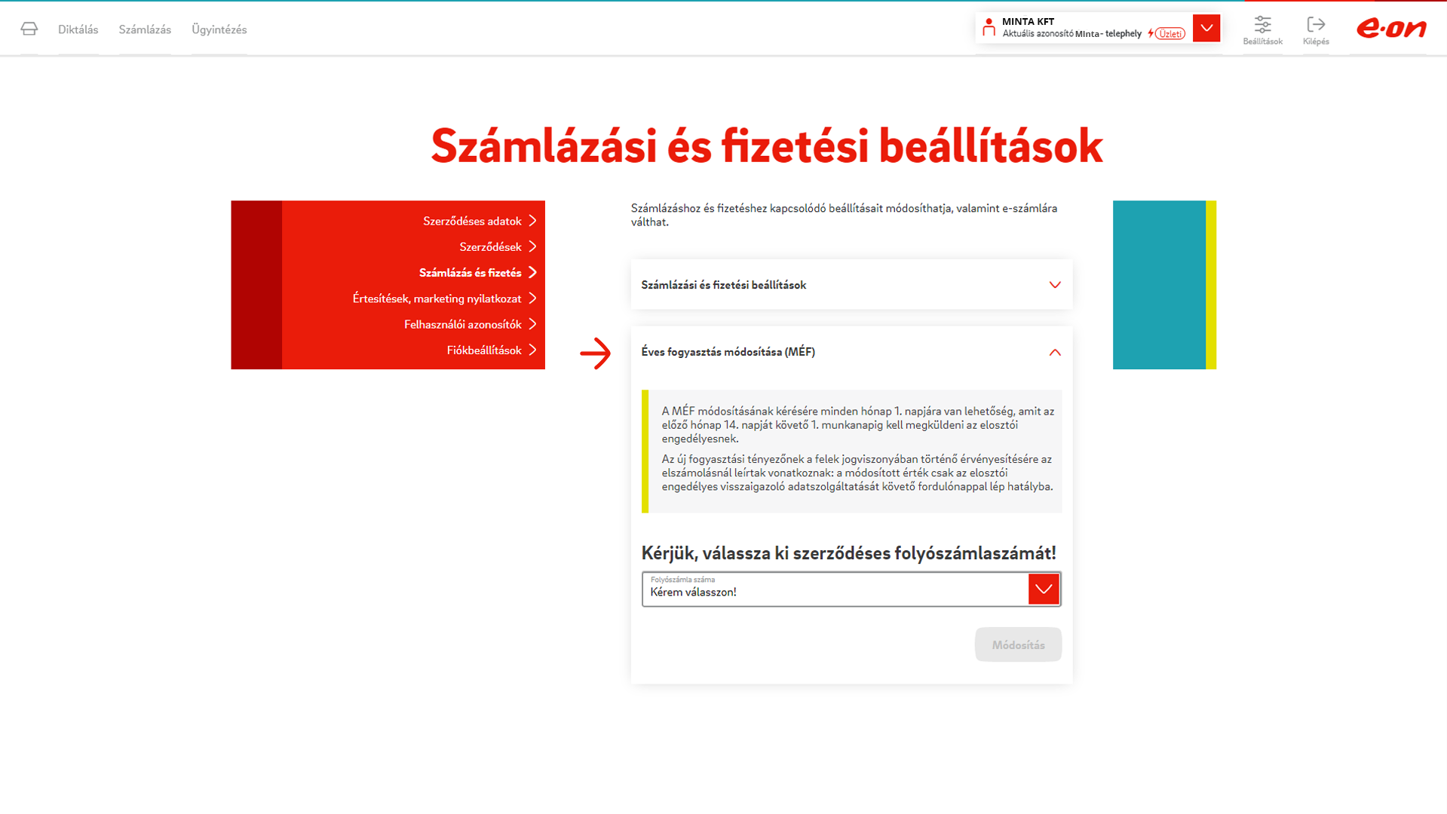Open the Folyószámla száma dropdown arrow
This screenshot has width=1447, height=814.
(1044, 589)
